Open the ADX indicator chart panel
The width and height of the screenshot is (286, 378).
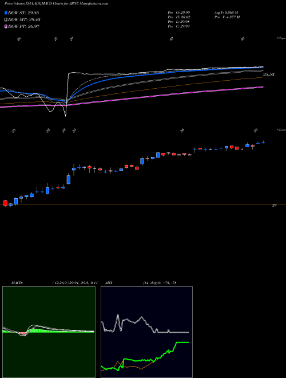tap(146, 332)
